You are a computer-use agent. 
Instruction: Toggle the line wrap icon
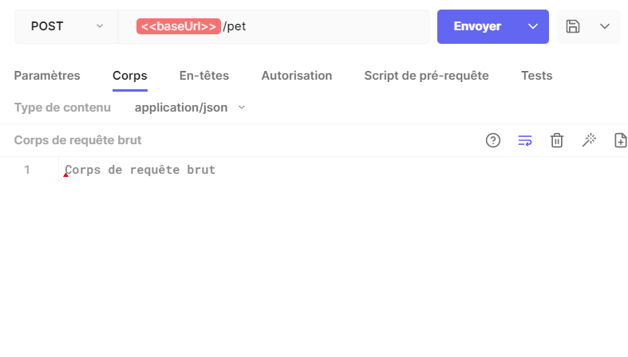pyautogui.click(x=525, y=140)
